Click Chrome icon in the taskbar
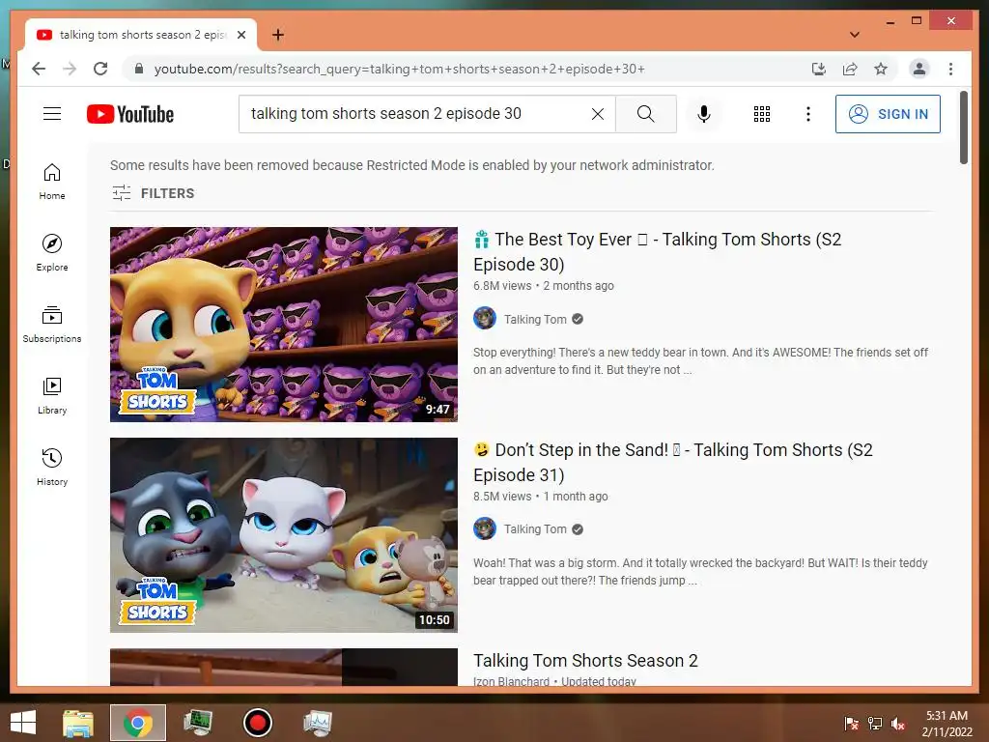This screenshot has height=742, width=989. pyautogui.click(x=138, y=723)
